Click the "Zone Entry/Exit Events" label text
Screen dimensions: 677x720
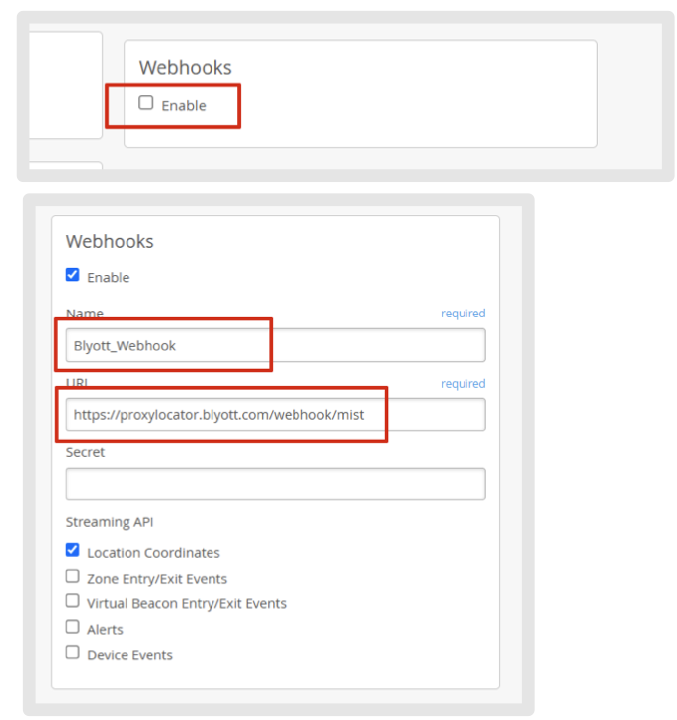point(156,579)
